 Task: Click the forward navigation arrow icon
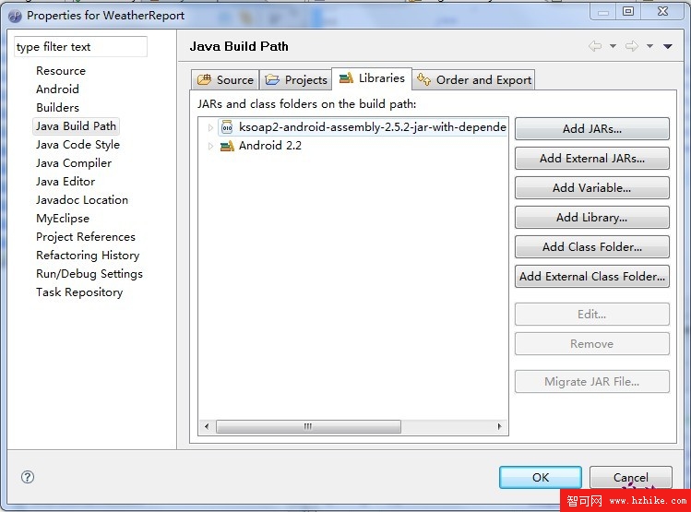(x=632, y=46)
